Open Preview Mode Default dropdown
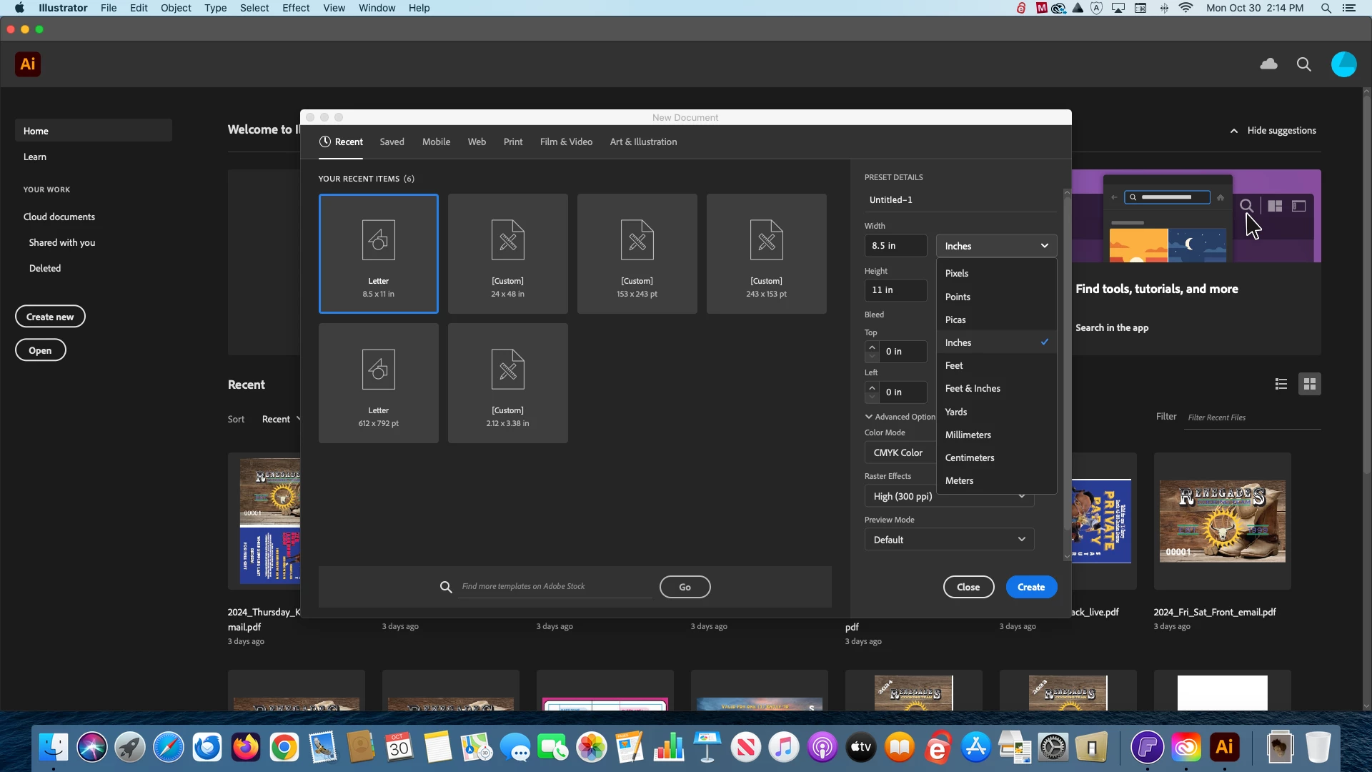Image resolution: width=1372 pixels, height=772 pixels. pos(949,540)
